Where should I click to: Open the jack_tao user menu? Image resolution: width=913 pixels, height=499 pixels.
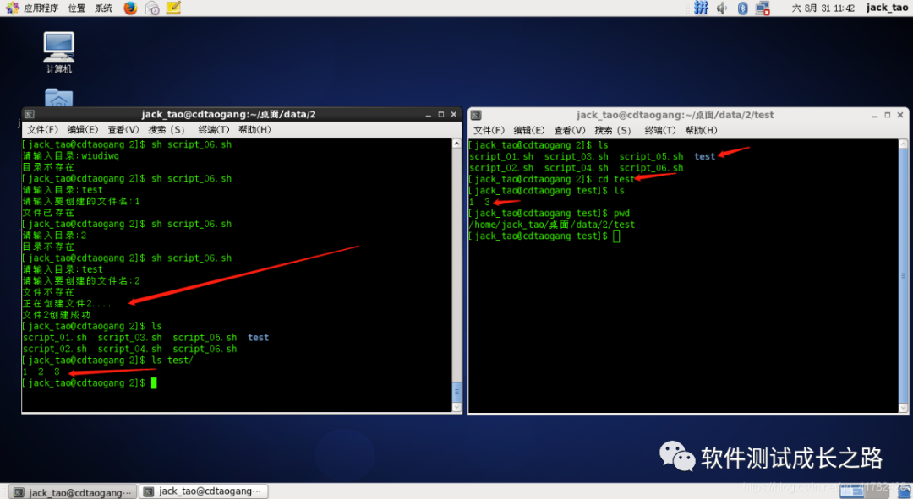pyautogui.click(x=887, y=8)
